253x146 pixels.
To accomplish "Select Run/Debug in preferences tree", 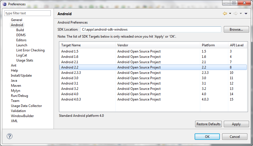I will [19, 96].
